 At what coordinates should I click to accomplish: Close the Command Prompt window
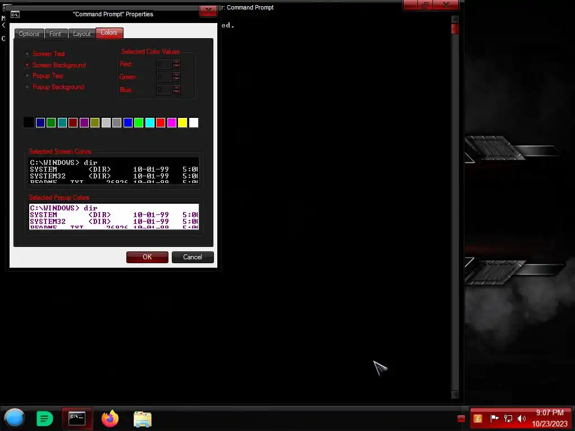pos(446,5)
